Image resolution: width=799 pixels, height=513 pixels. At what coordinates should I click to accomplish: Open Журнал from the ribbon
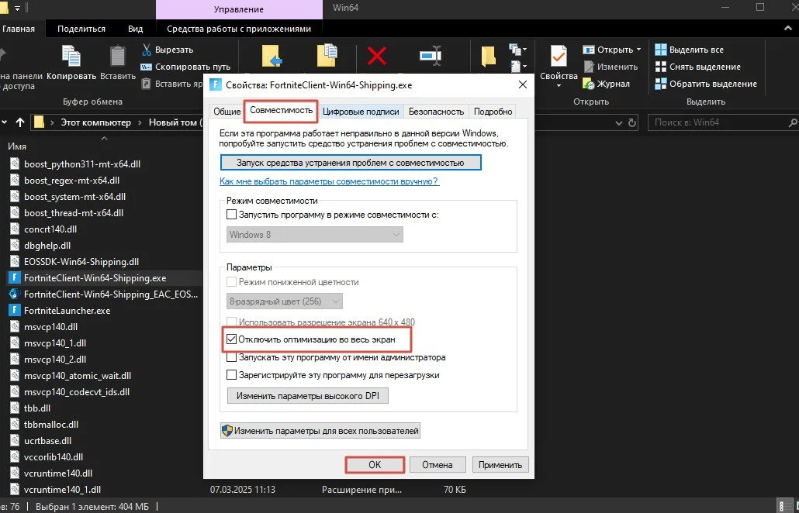point(607,84)
